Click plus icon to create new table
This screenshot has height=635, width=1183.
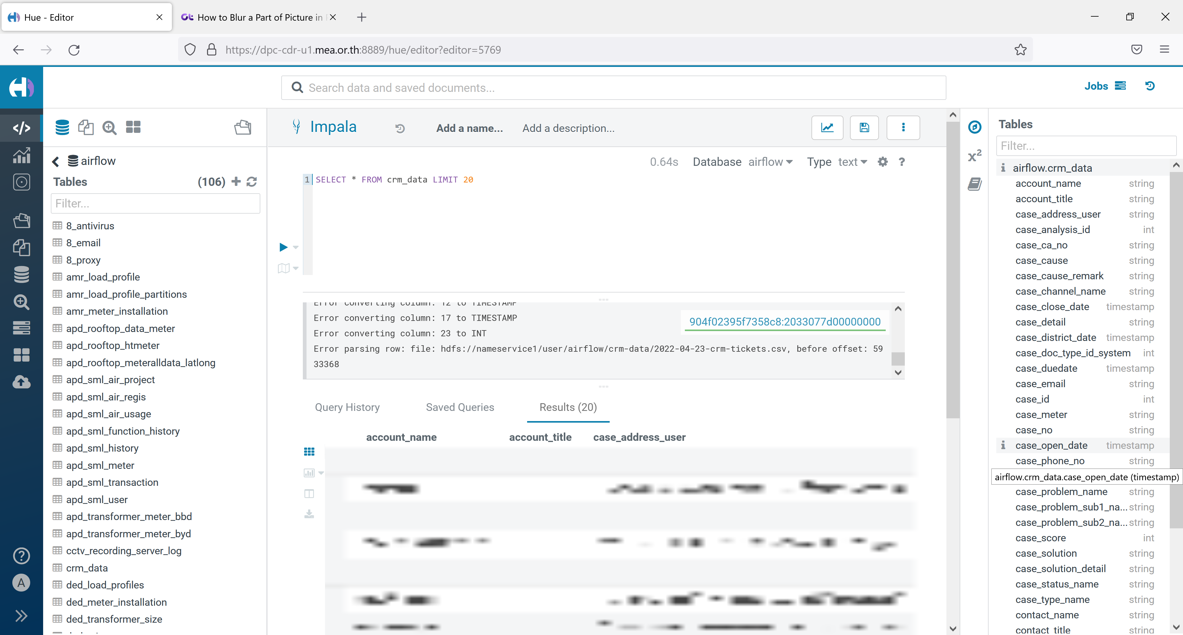(x=236, y=182)
